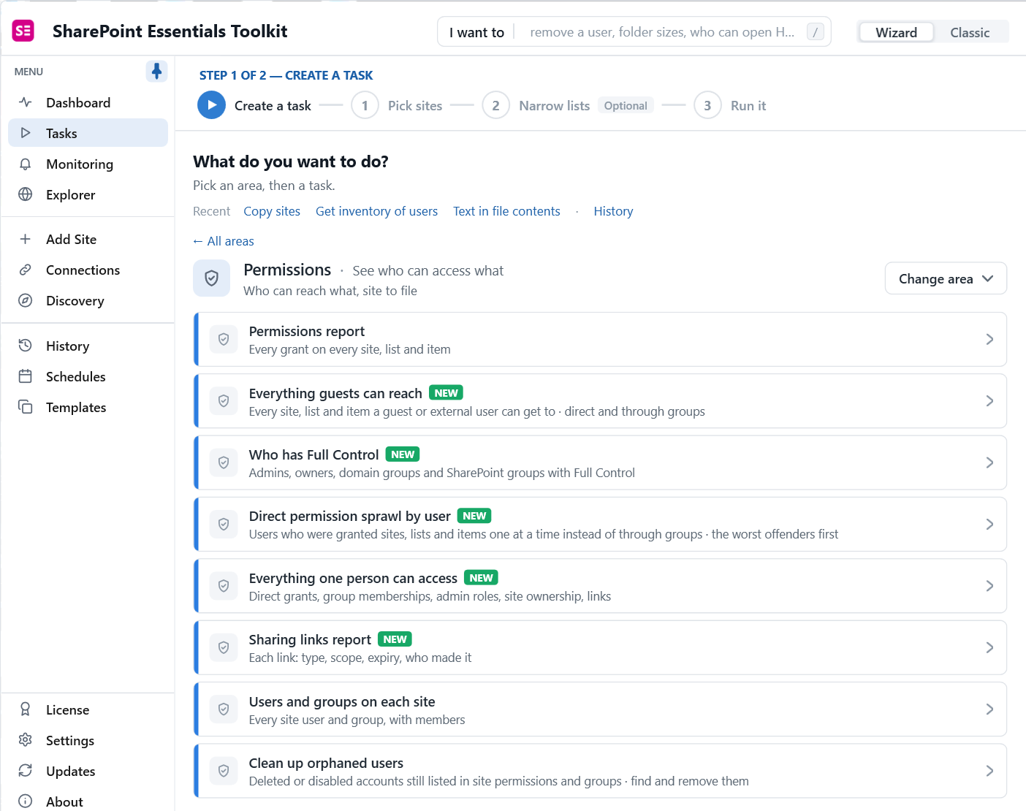Open Monitoring in the sidebar menu

point(88,164)
